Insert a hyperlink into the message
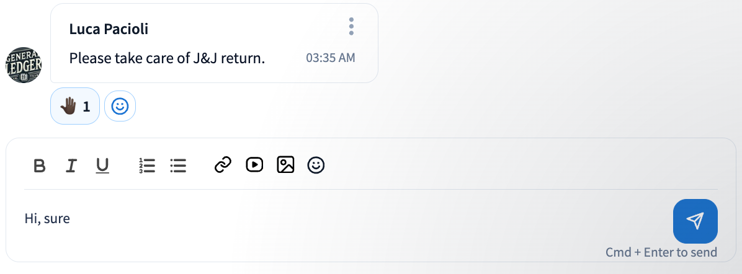 click(223, 165)
